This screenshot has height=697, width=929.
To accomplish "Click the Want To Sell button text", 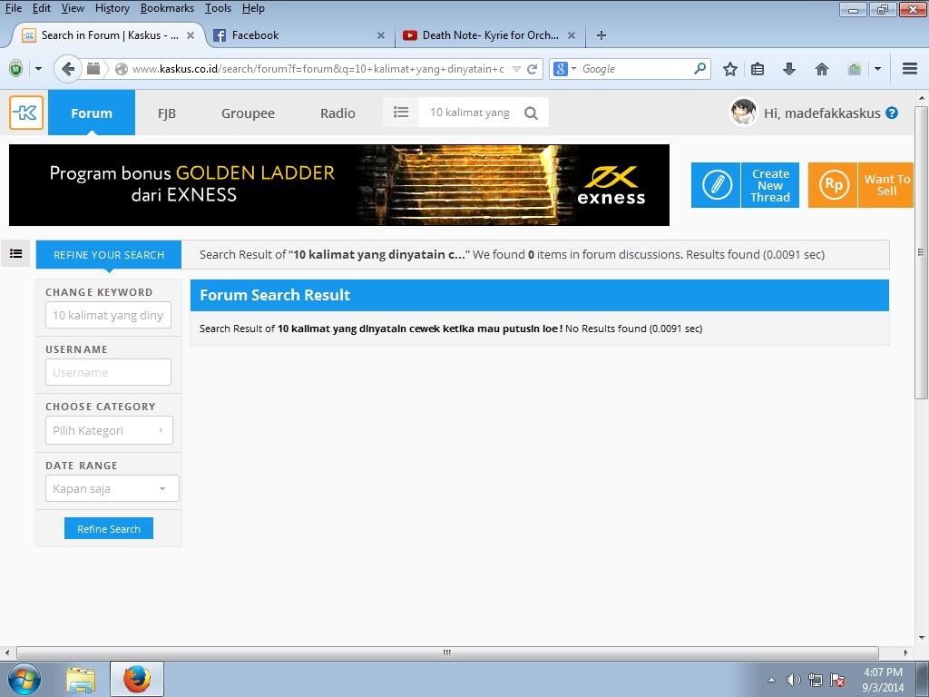I will (x=886, y=185).
